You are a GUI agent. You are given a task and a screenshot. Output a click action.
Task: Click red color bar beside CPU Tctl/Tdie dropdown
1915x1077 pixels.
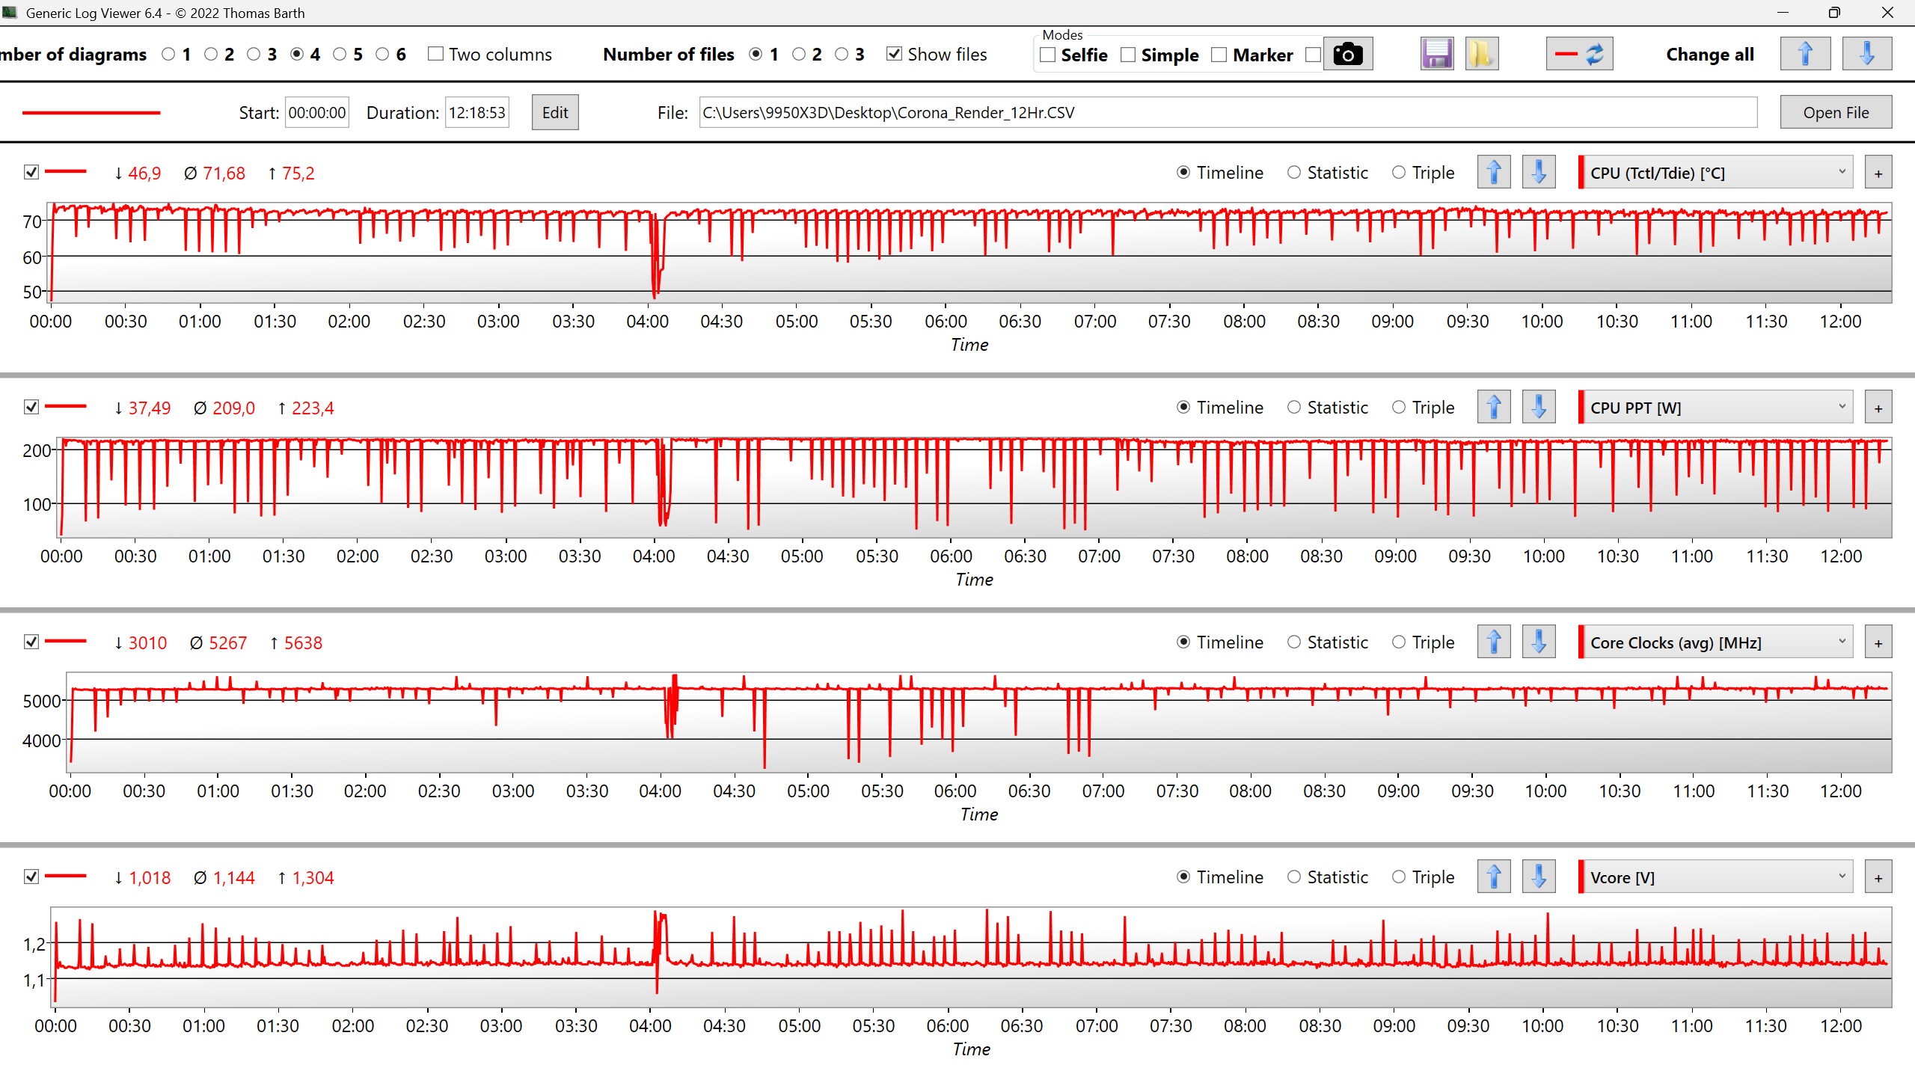[1581, 173]
